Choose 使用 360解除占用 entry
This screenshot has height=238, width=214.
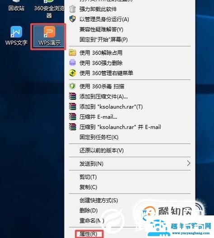click(101, 53)
